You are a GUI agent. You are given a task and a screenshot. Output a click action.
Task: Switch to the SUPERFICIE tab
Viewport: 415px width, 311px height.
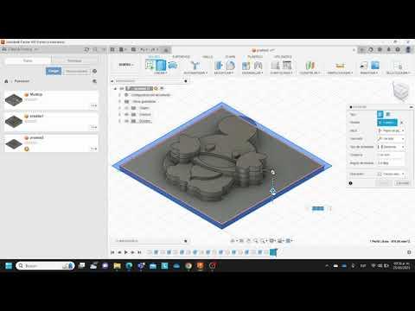[x=181, y=56]
